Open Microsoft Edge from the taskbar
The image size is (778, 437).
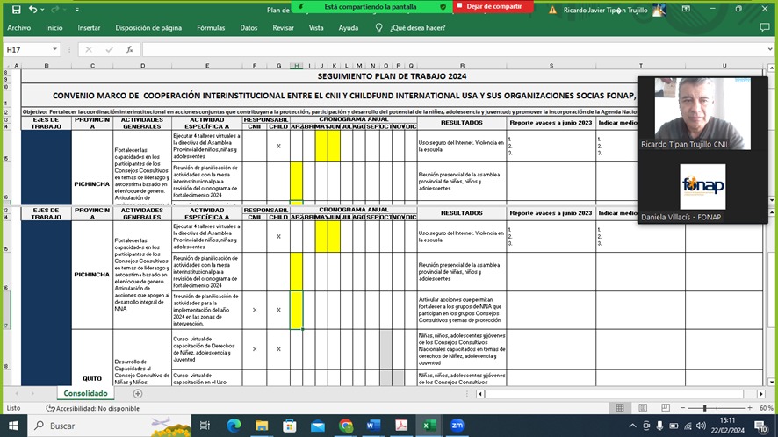[x=234, y=426]
